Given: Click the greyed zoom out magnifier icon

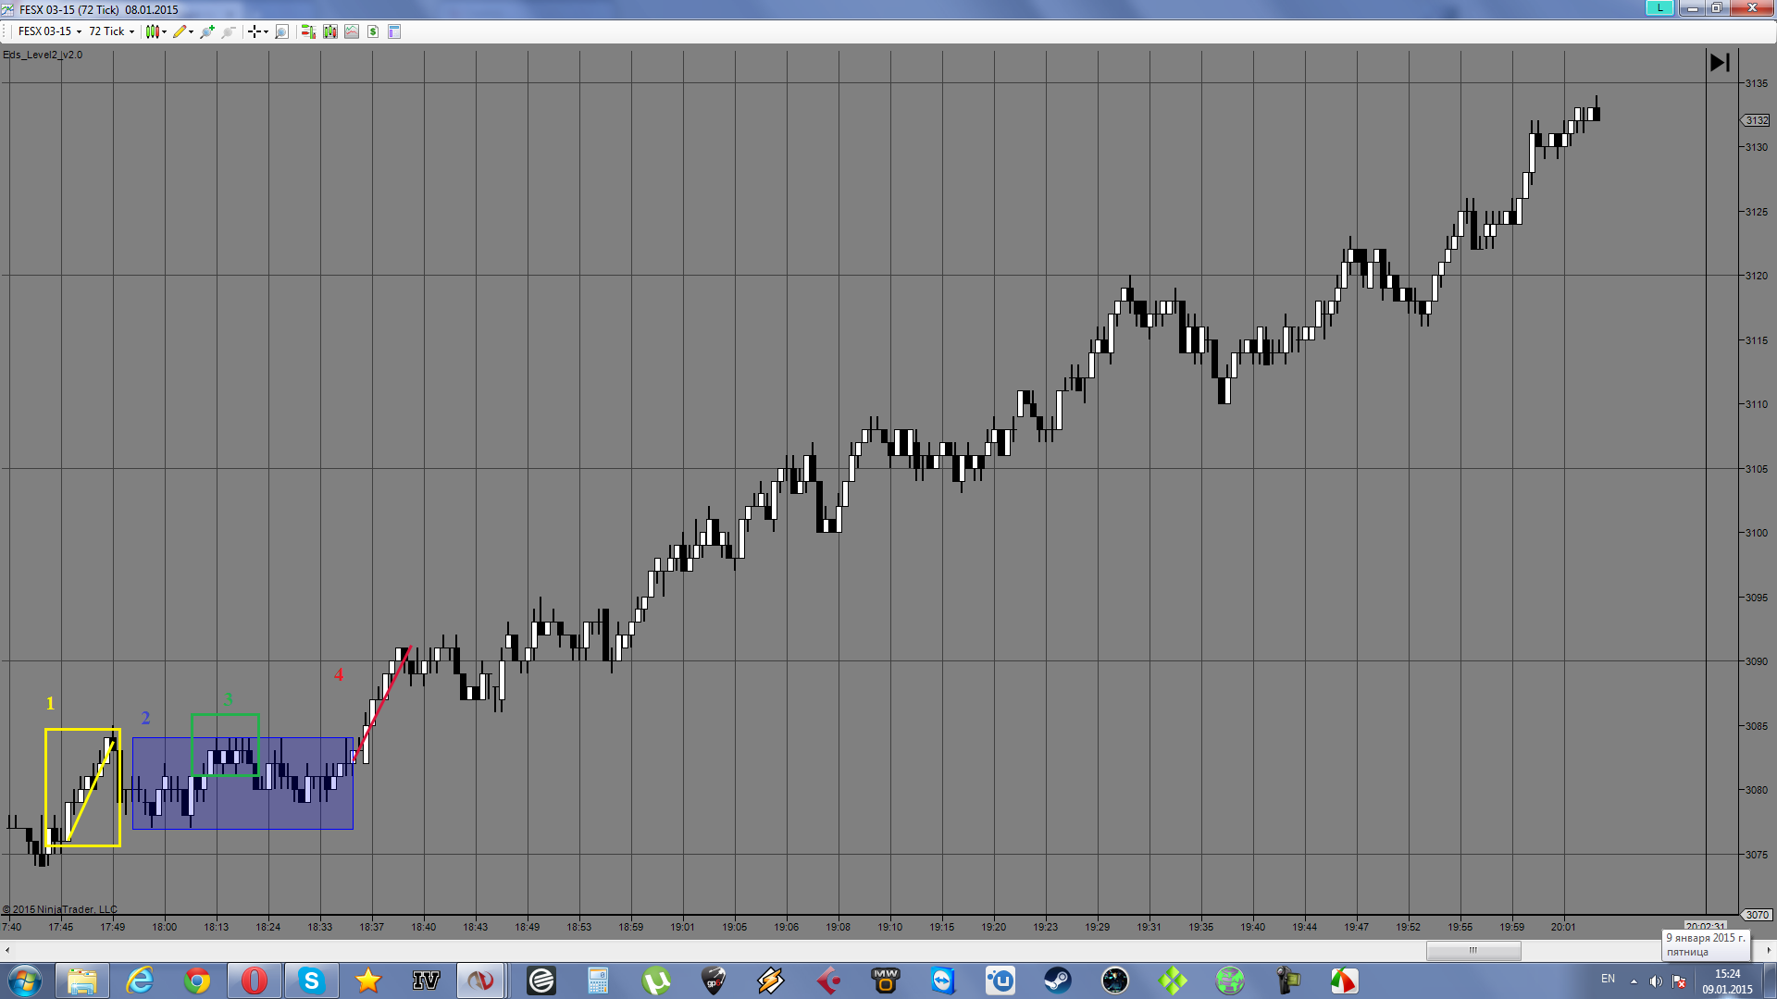Looking at the screenshot, I should (x=229, y=31).
